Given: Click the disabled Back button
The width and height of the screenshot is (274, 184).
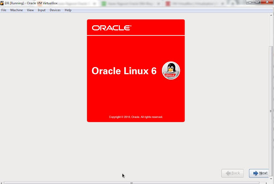Looking at the screenshot, I should pos(232,173).
